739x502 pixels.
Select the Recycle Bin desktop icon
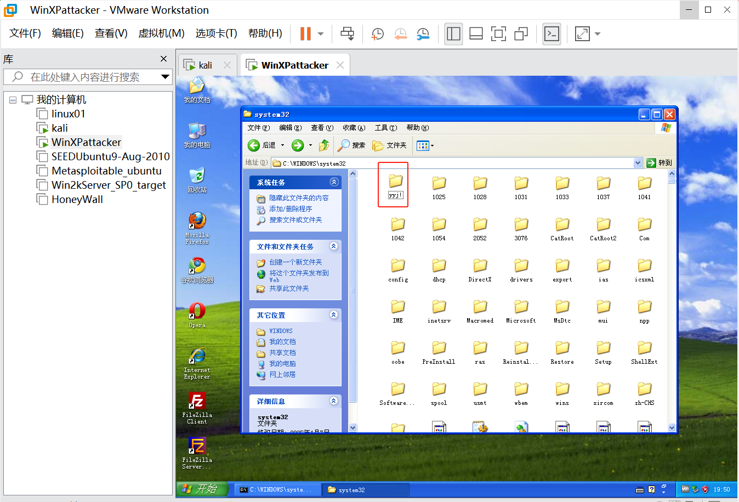pos(197,181)
